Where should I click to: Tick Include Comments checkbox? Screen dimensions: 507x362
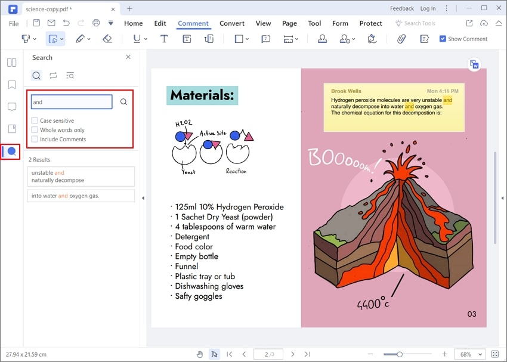pos(35,140)
